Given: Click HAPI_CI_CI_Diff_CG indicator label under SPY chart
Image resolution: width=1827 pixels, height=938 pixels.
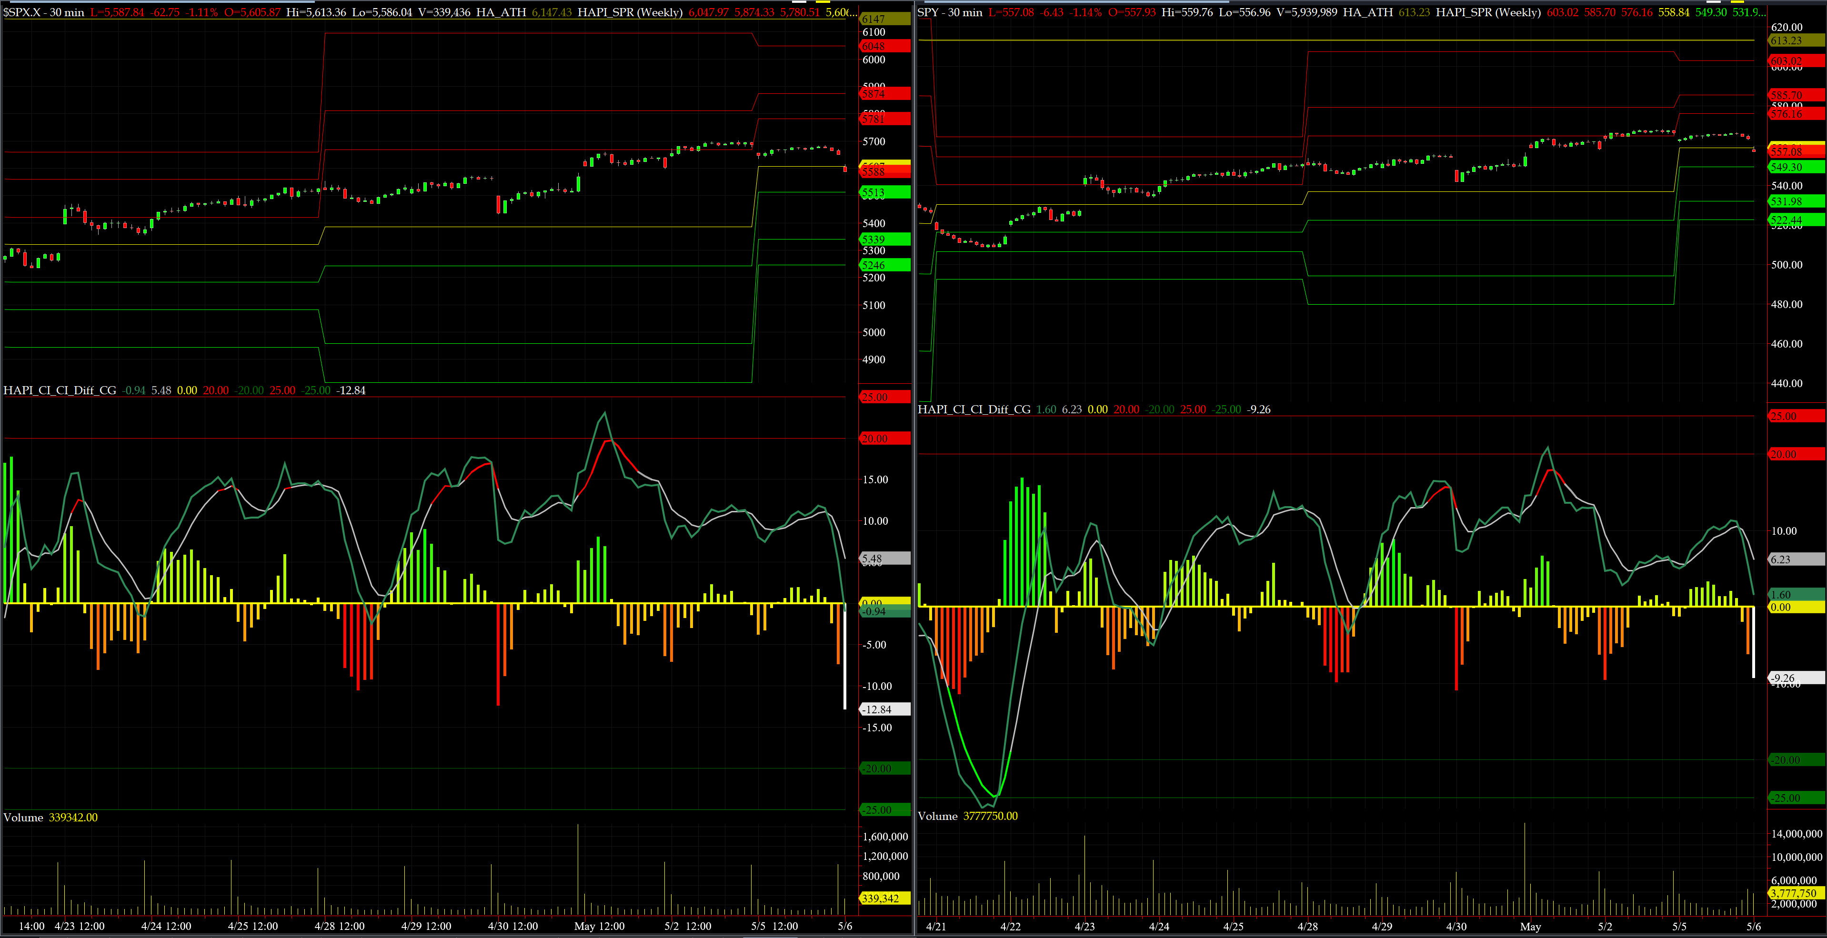Looking at the screenshot, I should (974, 410).
